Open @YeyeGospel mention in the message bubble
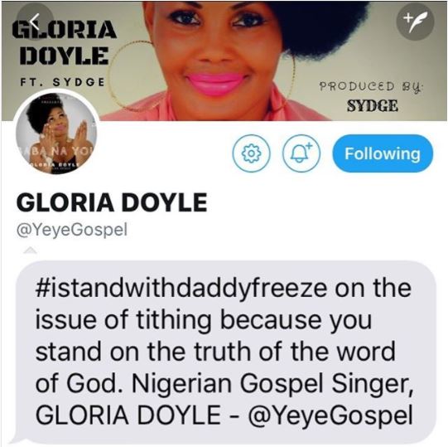Image resolution: width=448 pixels, height=447 pixels. pyautogui.click(x=330, y=415)
